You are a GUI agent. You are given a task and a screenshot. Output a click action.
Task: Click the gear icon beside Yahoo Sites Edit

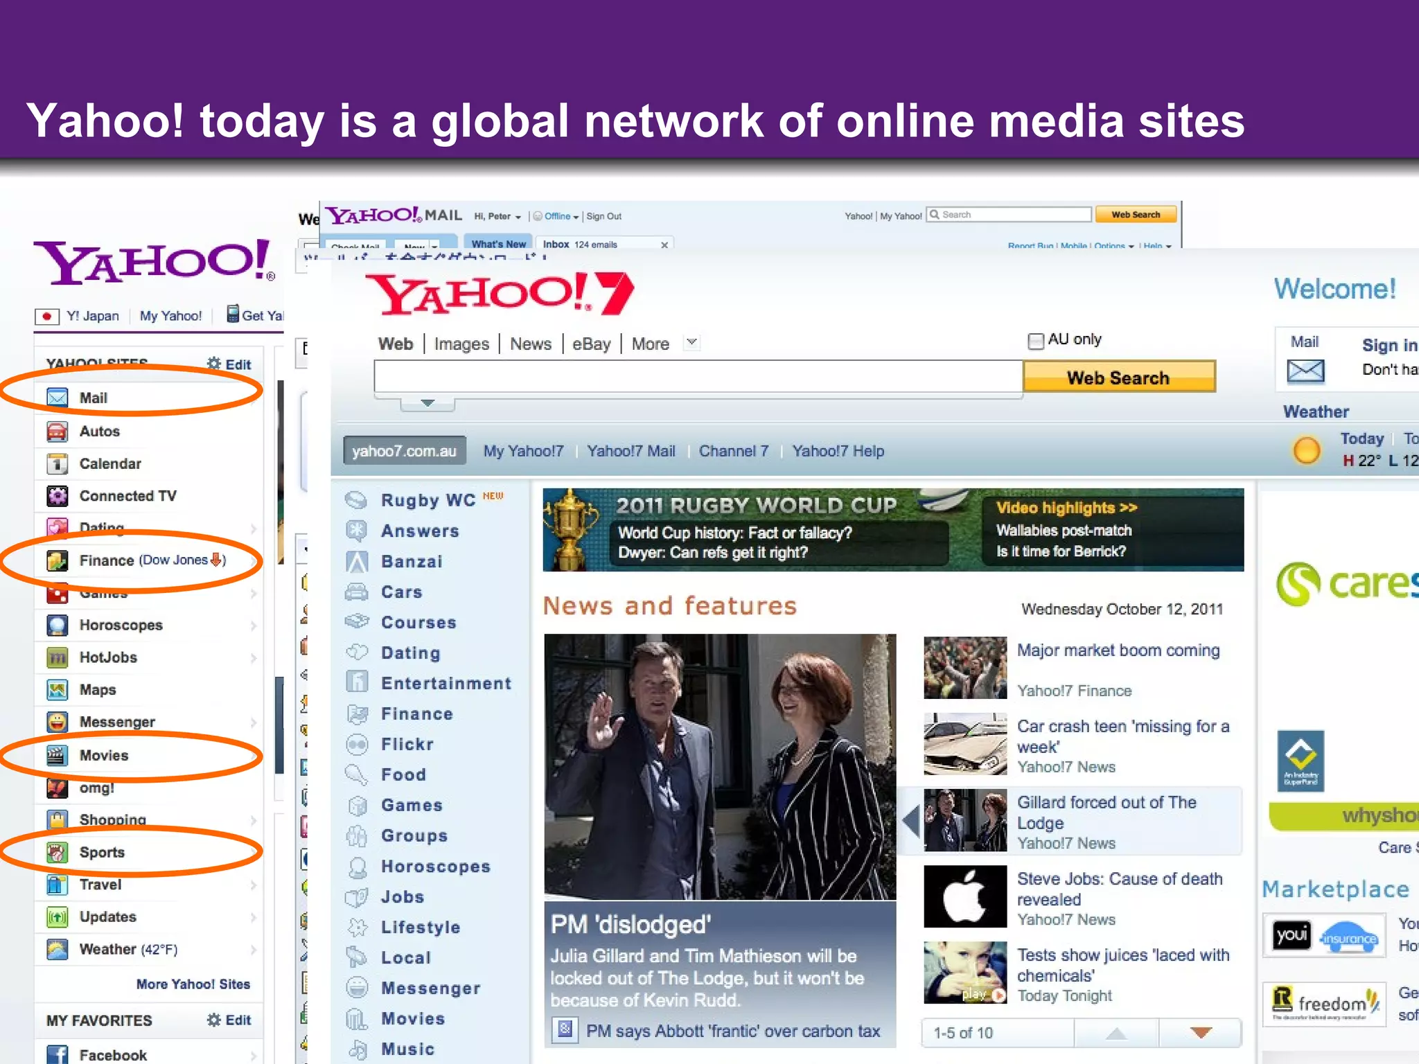214,364
